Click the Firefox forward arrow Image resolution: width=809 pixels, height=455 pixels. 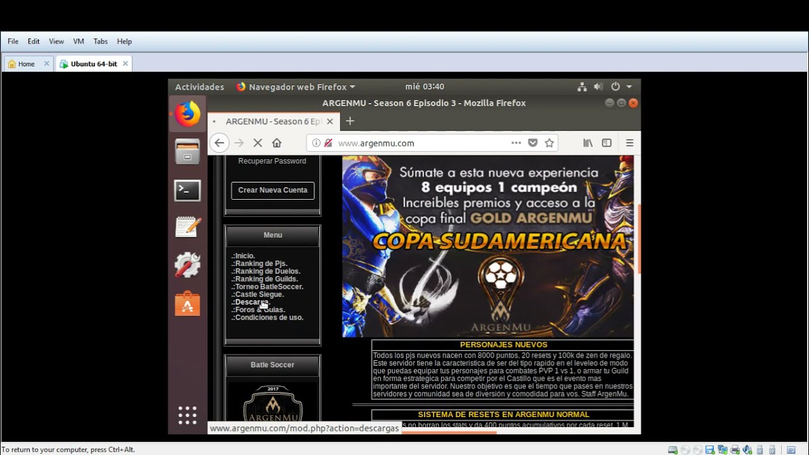point(239,143)
